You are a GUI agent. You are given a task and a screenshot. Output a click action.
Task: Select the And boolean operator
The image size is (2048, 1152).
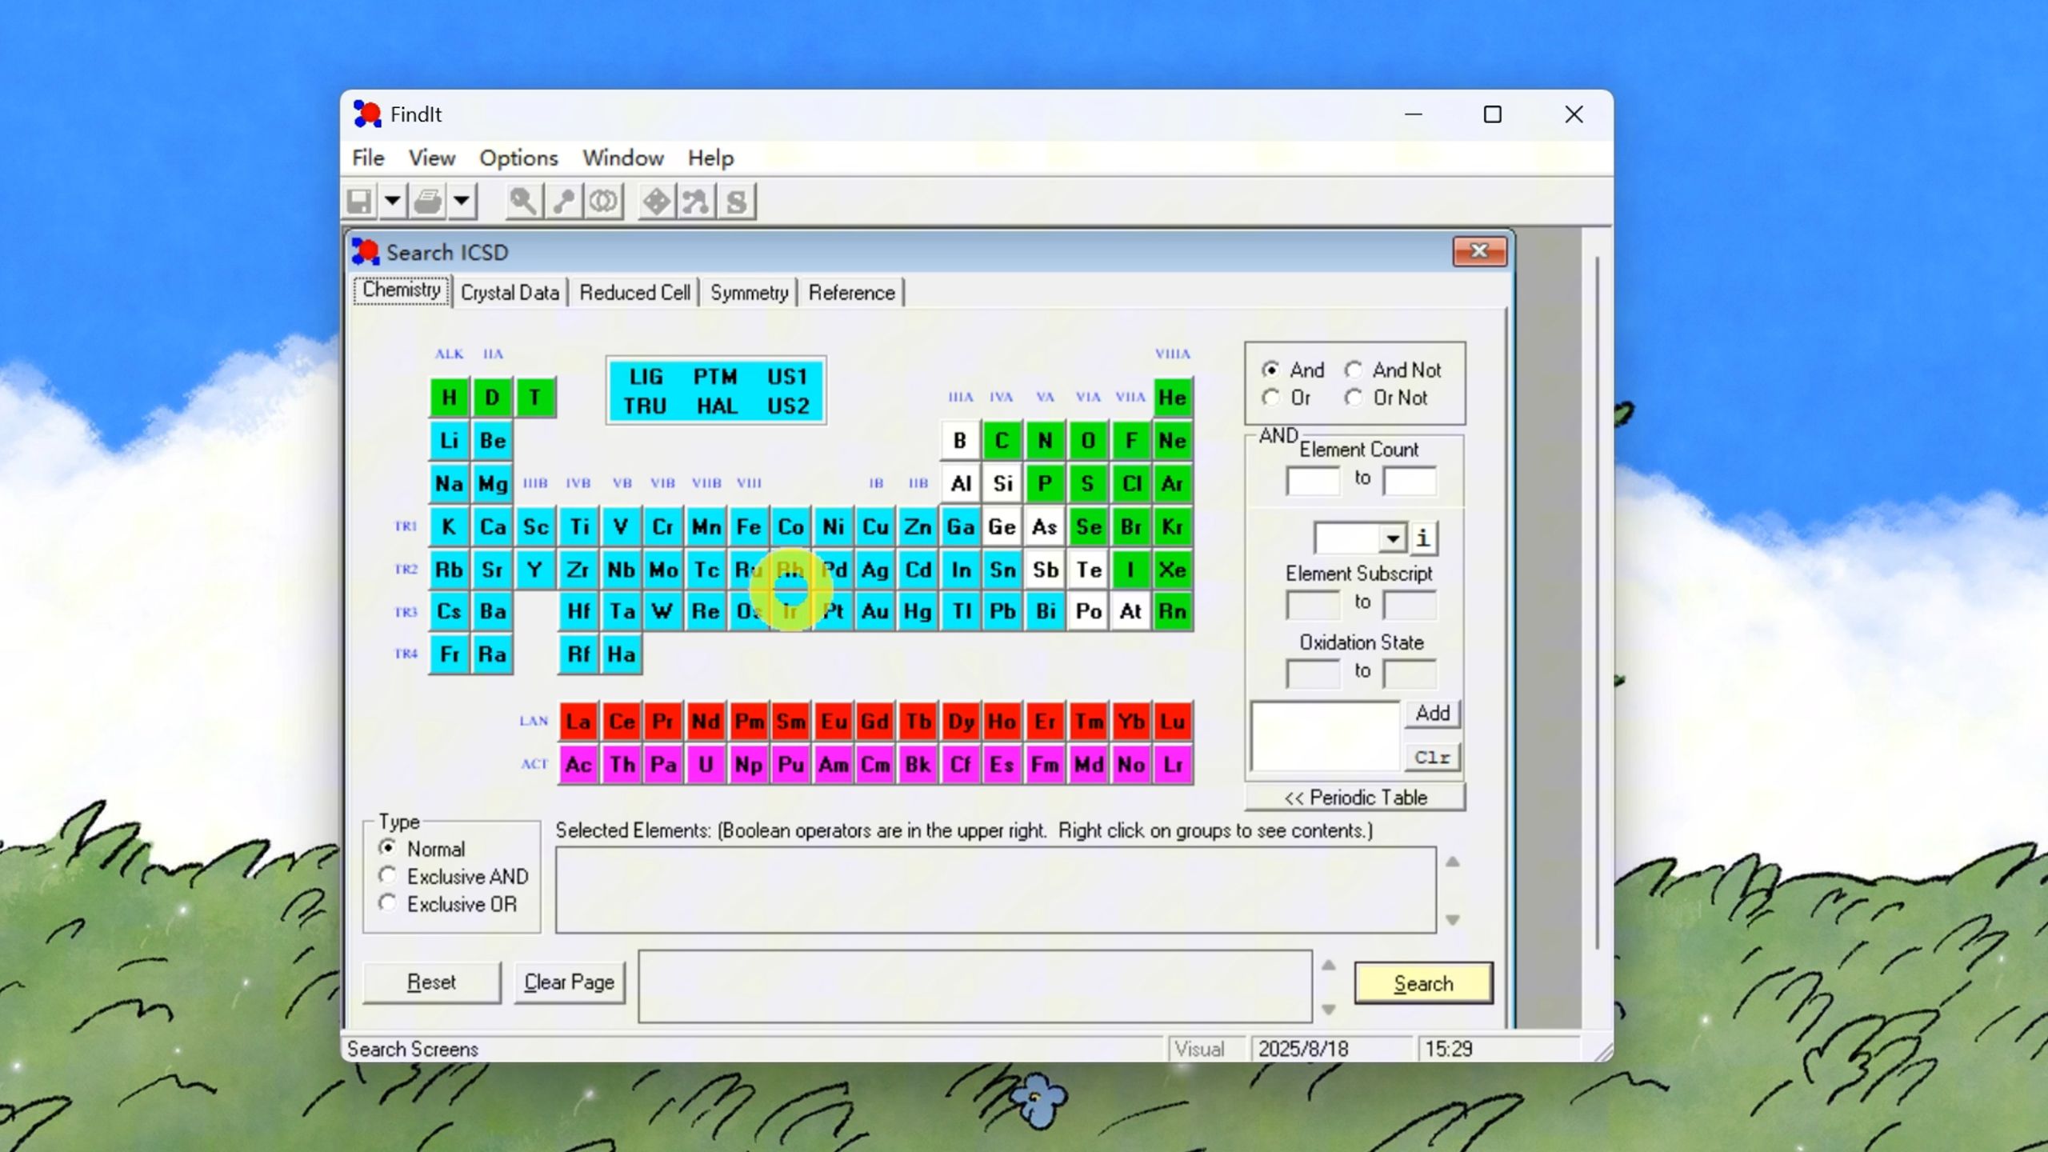click(1293, 370)
